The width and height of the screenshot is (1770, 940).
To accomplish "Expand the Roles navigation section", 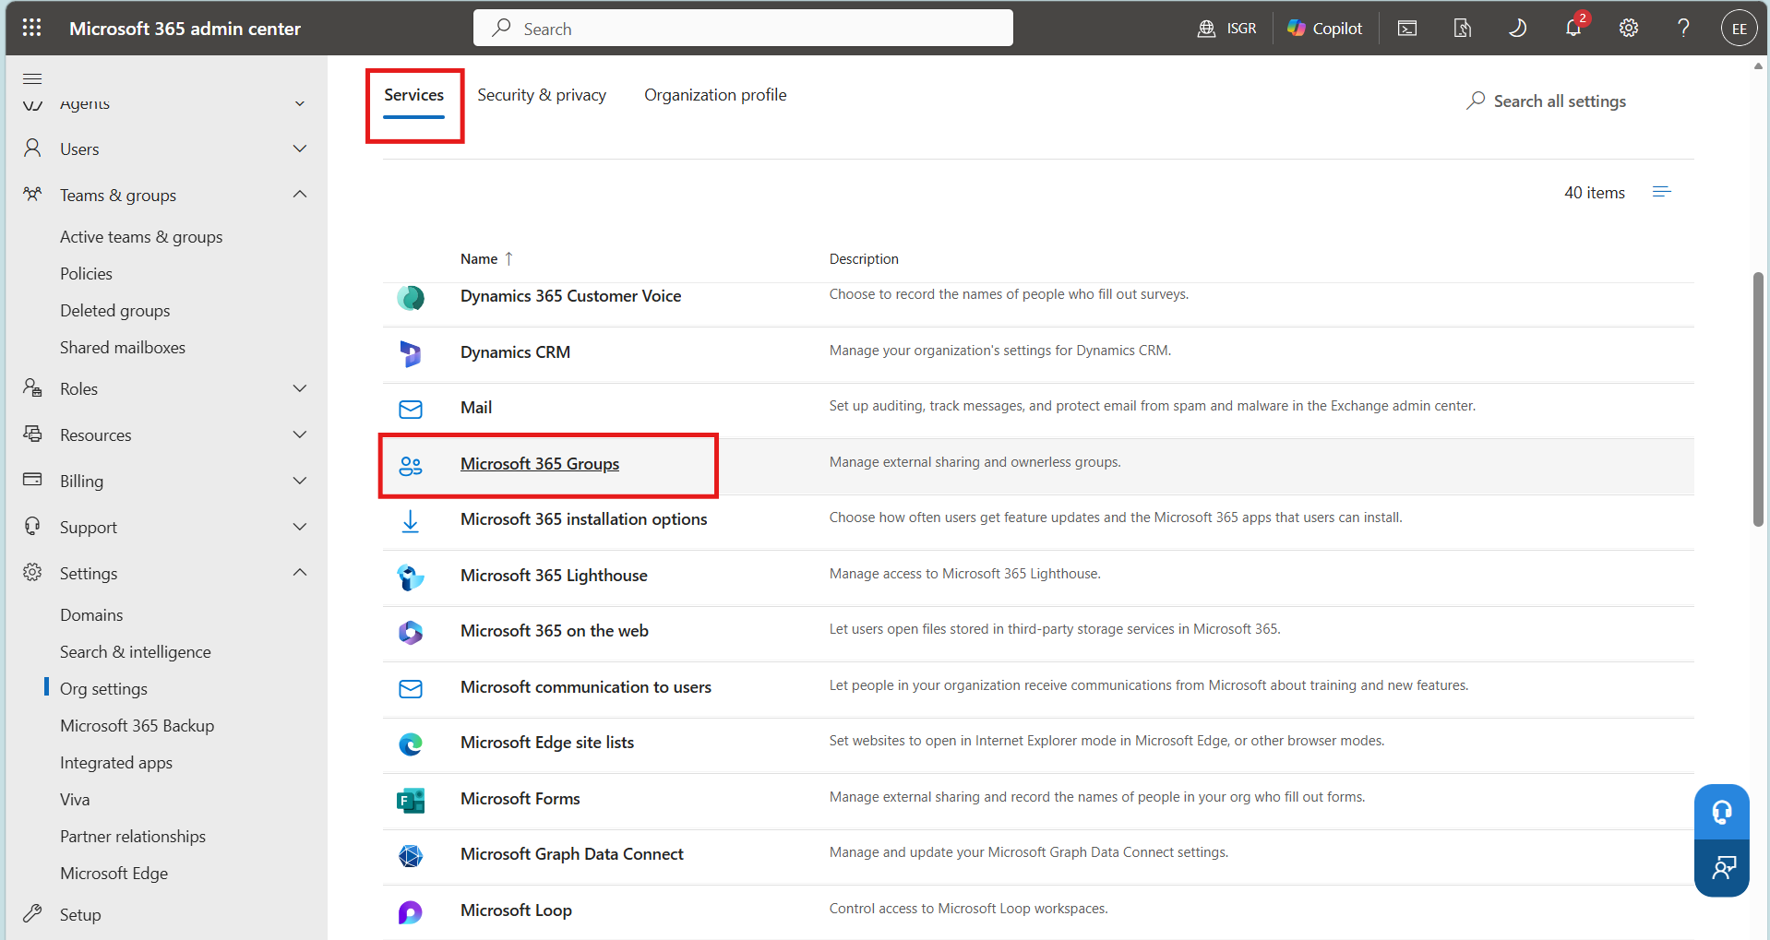I will pyautogui.click(x=166, y=388).
